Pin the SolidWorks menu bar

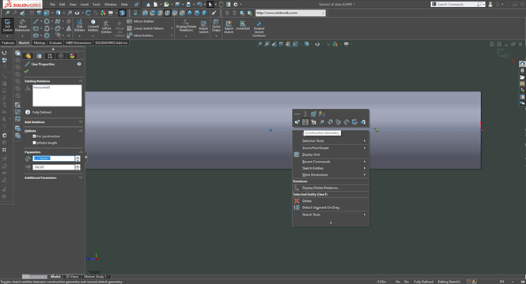(137, 5)
